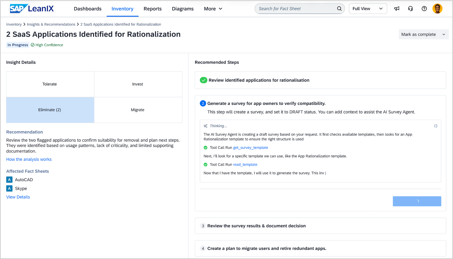Click the search magnifier icon
453x259 pixels.
click(x=339, y=9)
